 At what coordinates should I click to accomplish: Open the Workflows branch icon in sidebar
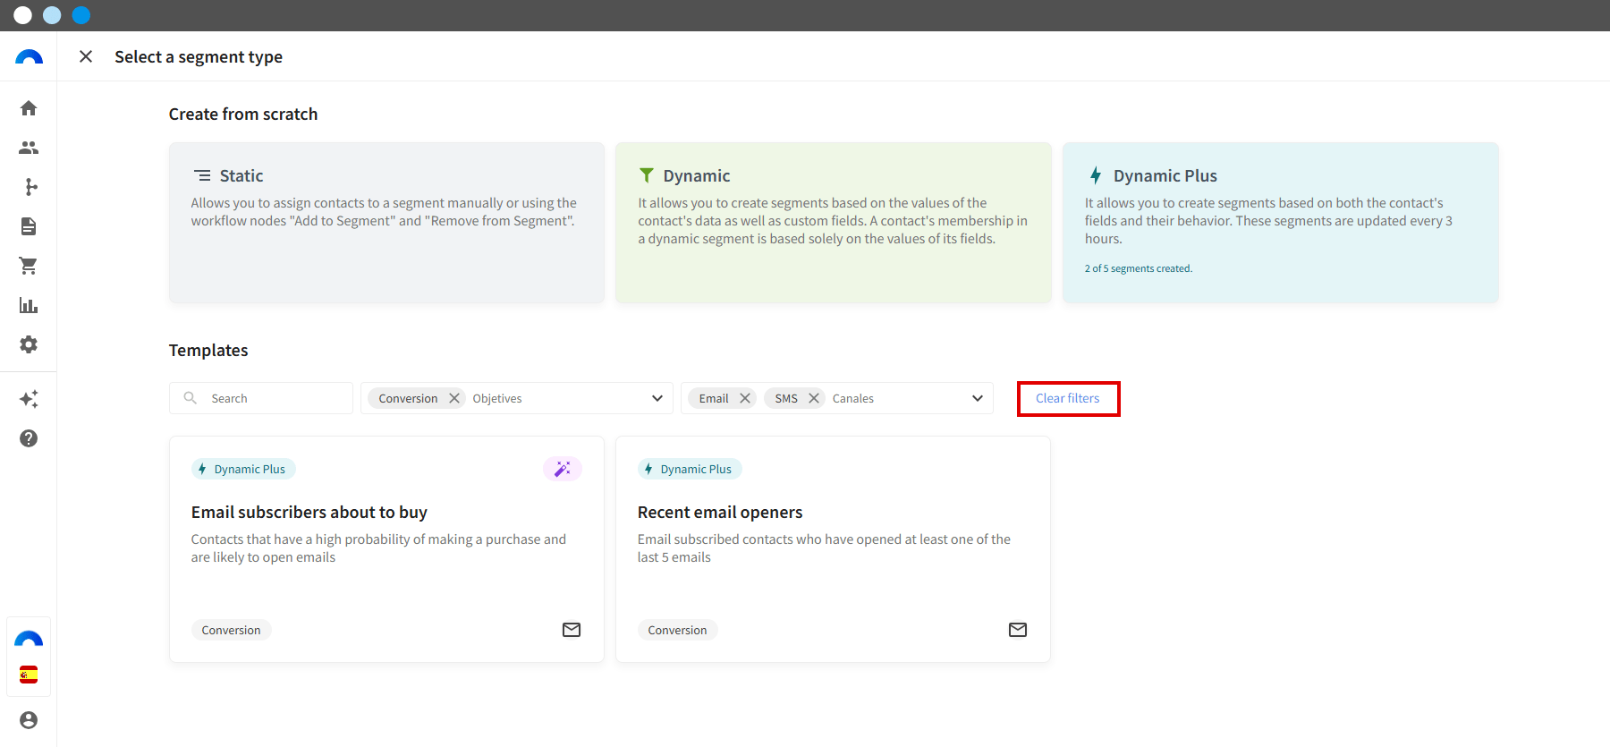click(x=29, y=187)
